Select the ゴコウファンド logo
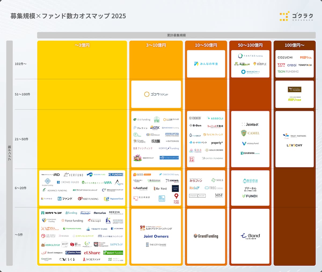322x272 pixels. 156,94
